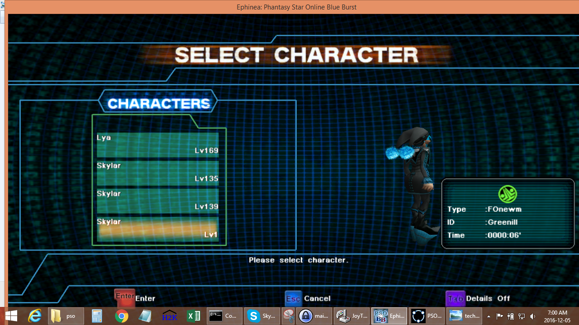This screenshot has height=325, width=579.
Task: Click the Enter label next to red key
Action: 145,298
